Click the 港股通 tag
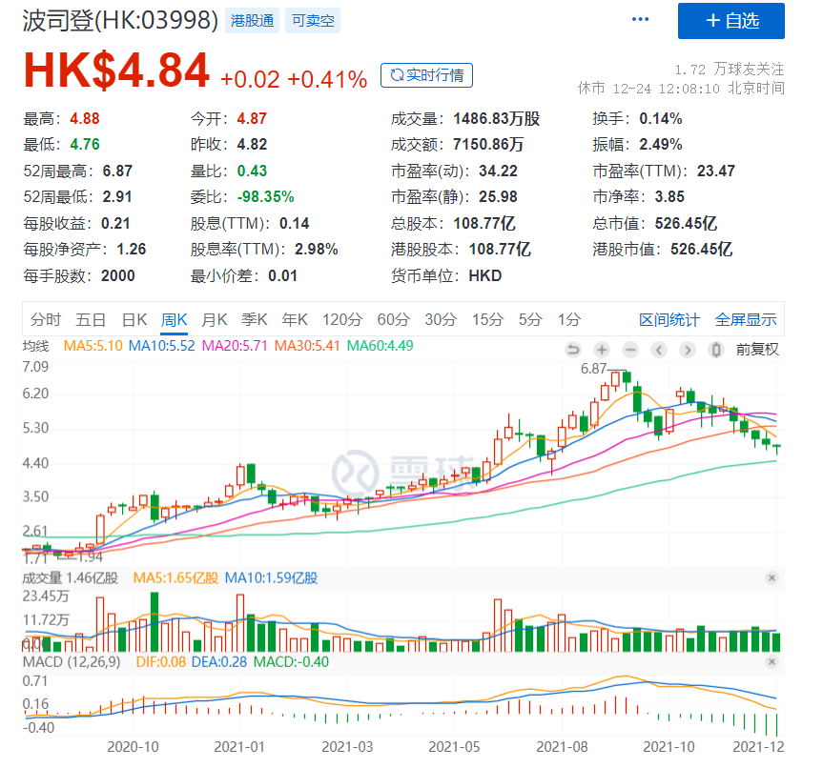 click(x=252, y=21)
